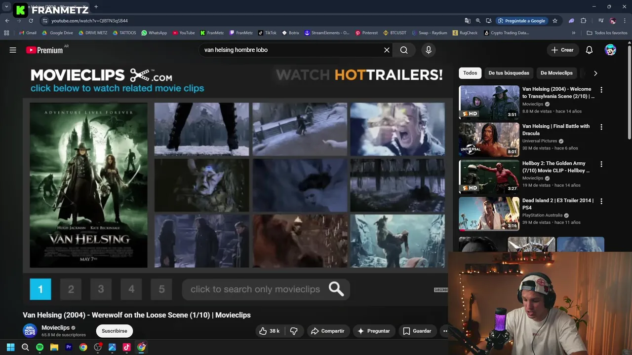The image size is (632, 355).
Task: Open the Hellboy 2 Golden Army thumbnail
Action: coord(489,176)
